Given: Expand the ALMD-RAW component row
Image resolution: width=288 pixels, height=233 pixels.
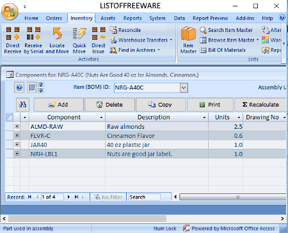Looking at the screenshot, I should [x=17, y=126].
